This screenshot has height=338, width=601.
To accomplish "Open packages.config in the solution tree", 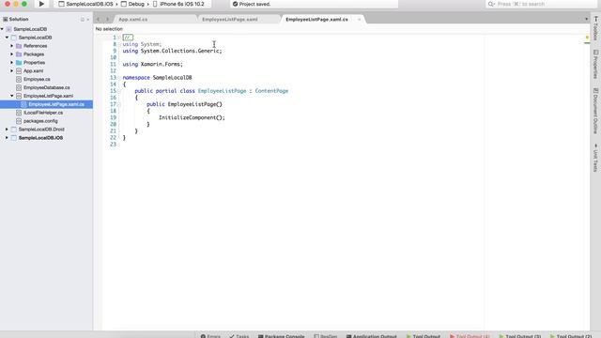I will [x=40, y=121].
